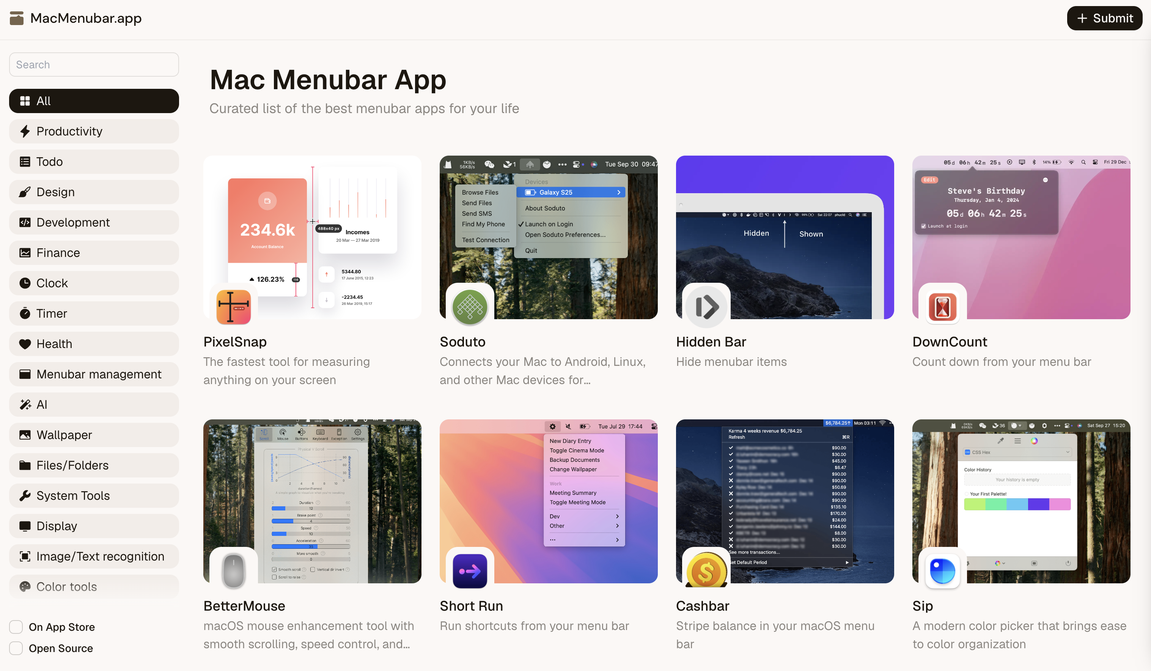Screen dimensions: 1151x671
Task: Click the MacMenubar.app logo icon
Action: coord(16,18)
